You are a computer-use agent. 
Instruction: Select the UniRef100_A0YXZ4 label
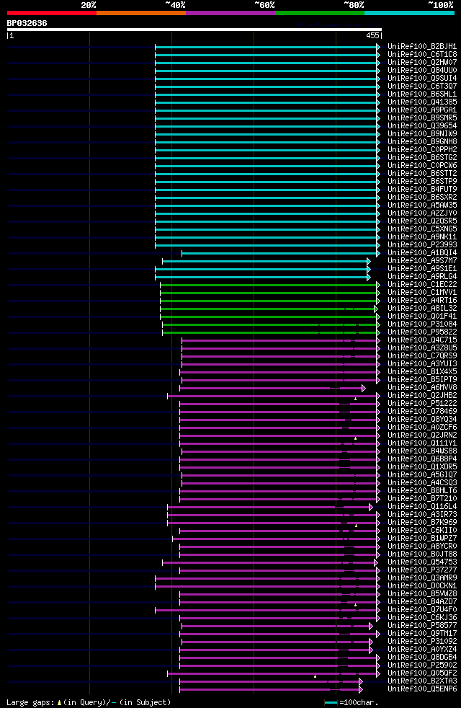[422, 650]
